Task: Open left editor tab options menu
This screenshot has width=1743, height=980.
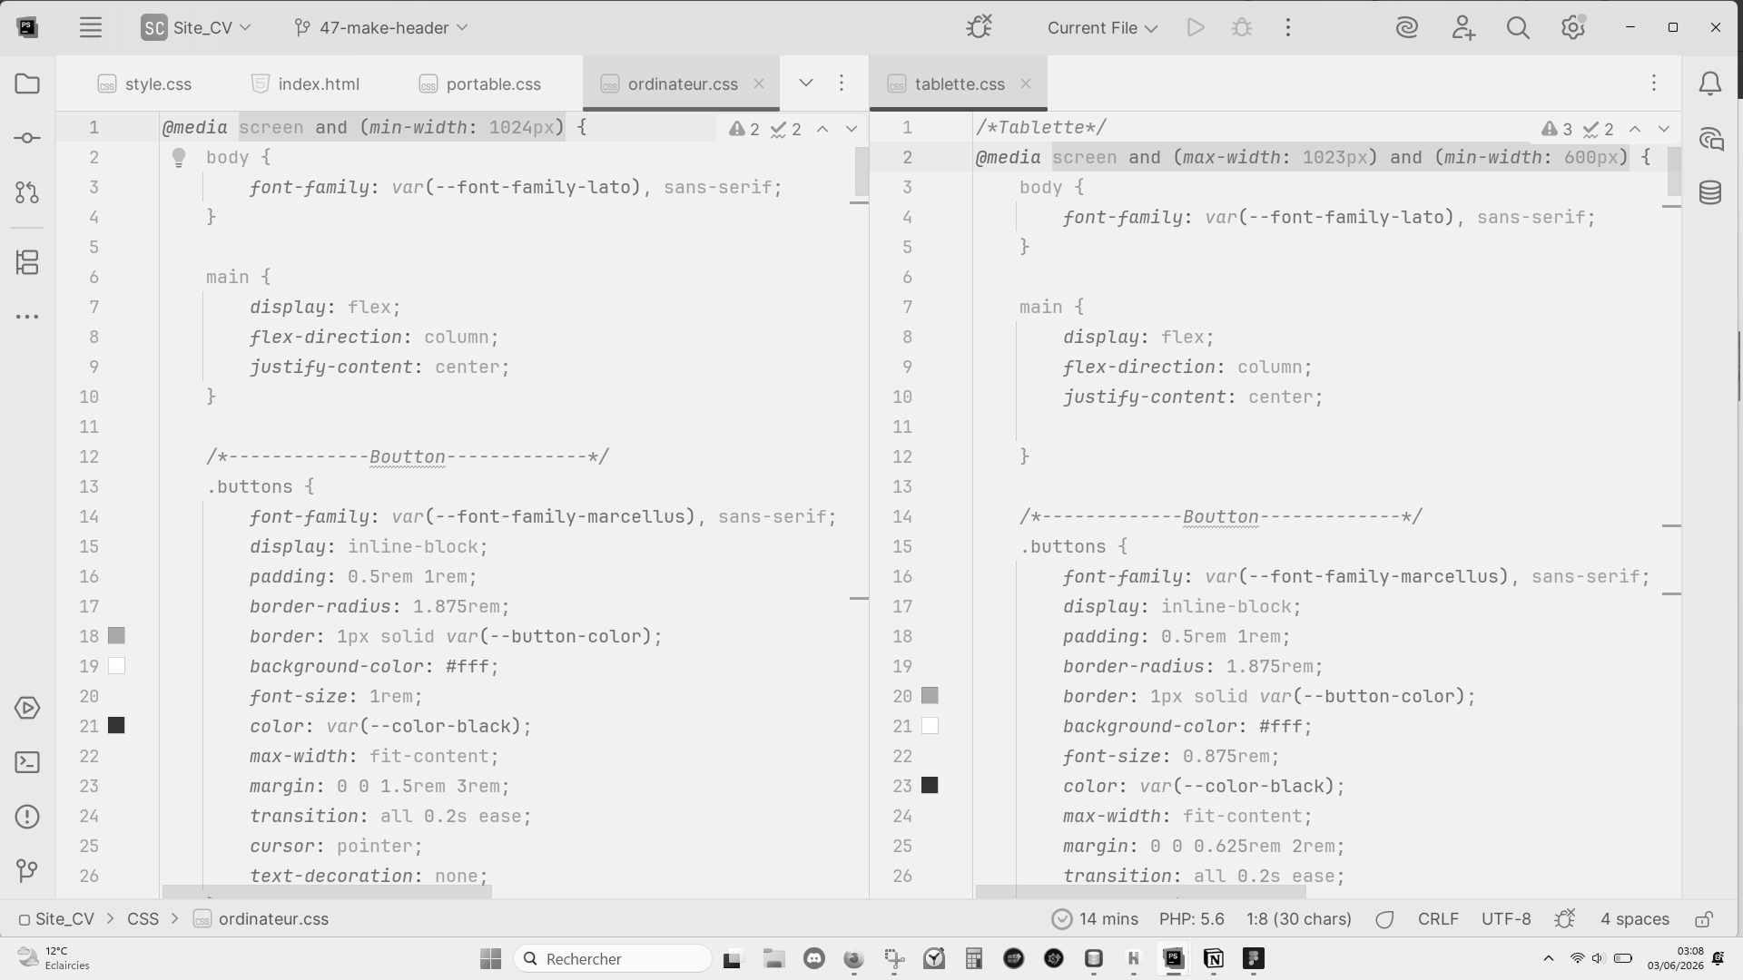Action: 842,83
